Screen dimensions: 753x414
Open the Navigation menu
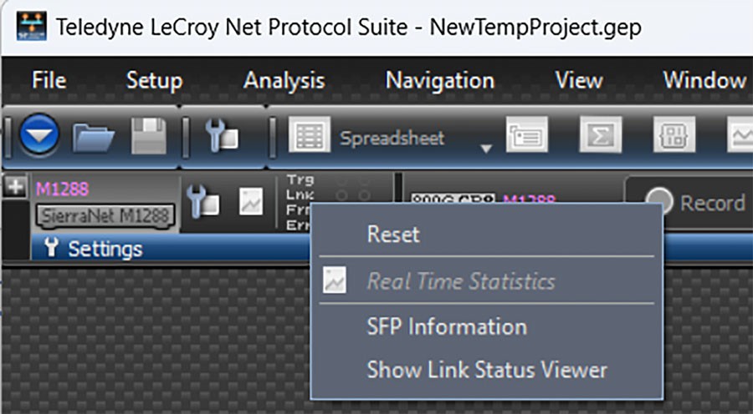click(x=440, y=80)
